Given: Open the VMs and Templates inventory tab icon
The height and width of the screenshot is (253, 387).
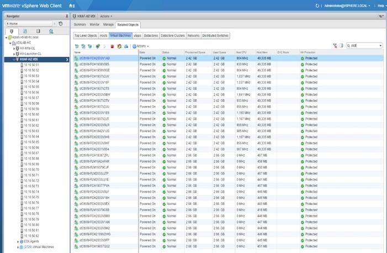Looking at the screenshot, I should 25,31.
